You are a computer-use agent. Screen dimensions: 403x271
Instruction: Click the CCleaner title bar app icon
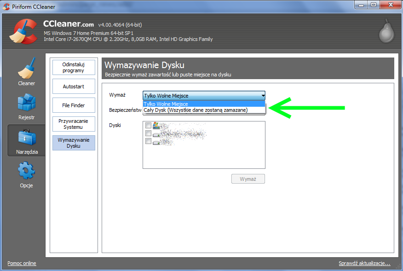click(6, 6)
